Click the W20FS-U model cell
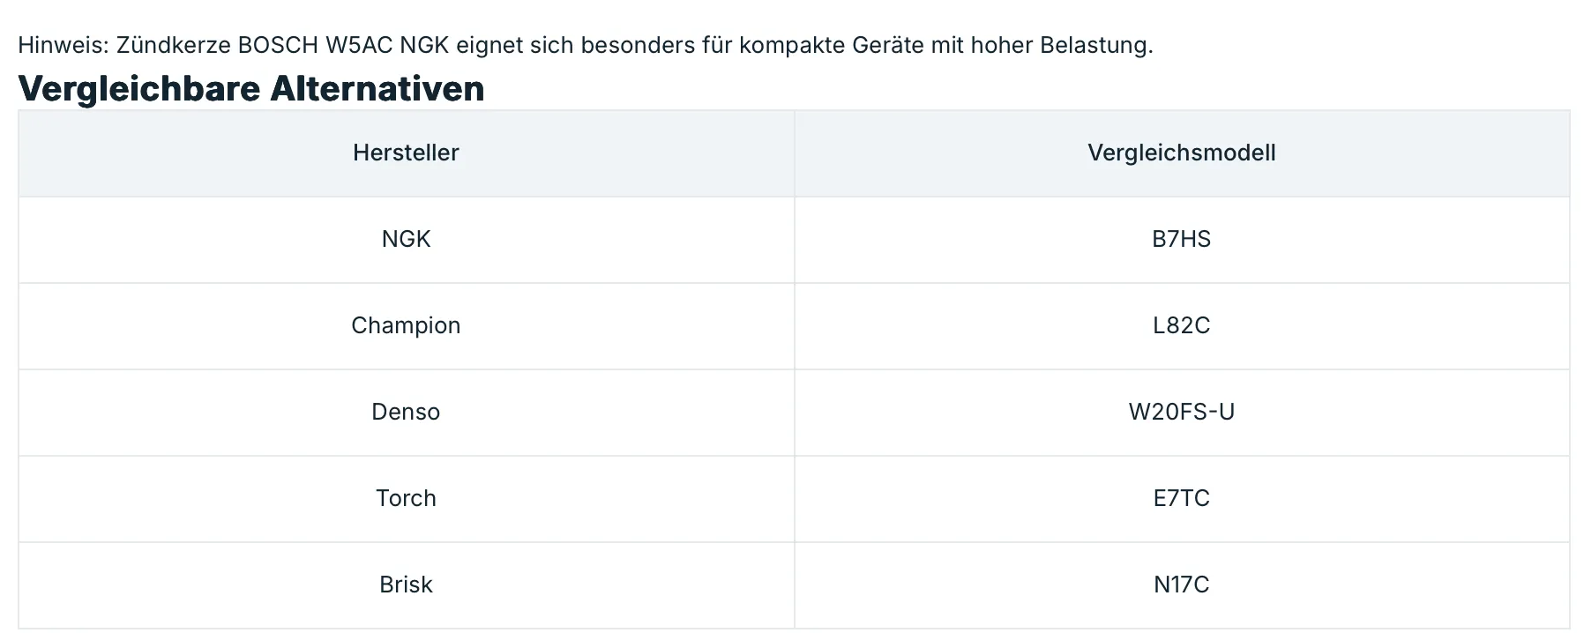 click(x=1181, y=412)
